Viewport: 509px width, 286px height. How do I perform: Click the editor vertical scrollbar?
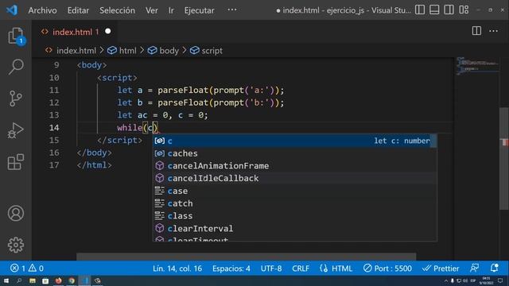click(503, 159)
